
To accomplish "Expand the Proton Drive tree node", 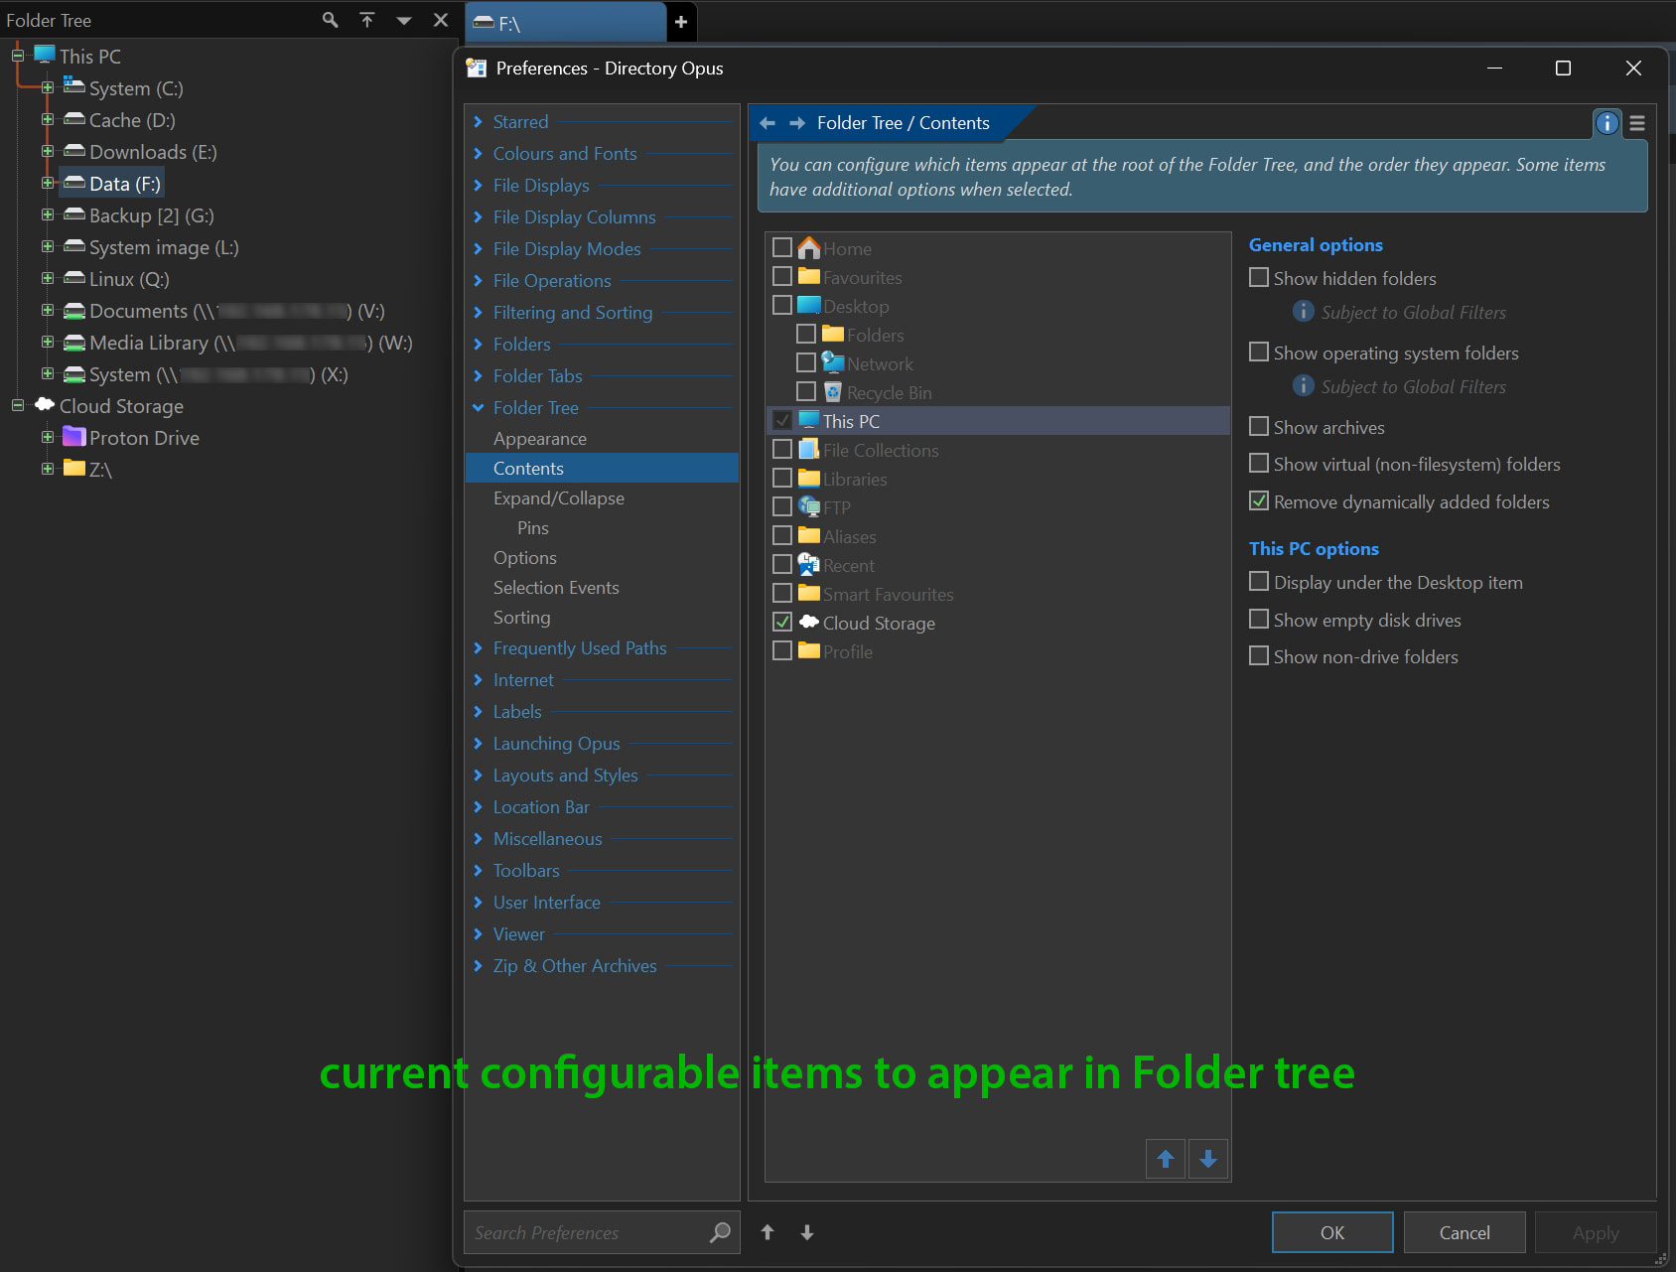I will 48,438.
